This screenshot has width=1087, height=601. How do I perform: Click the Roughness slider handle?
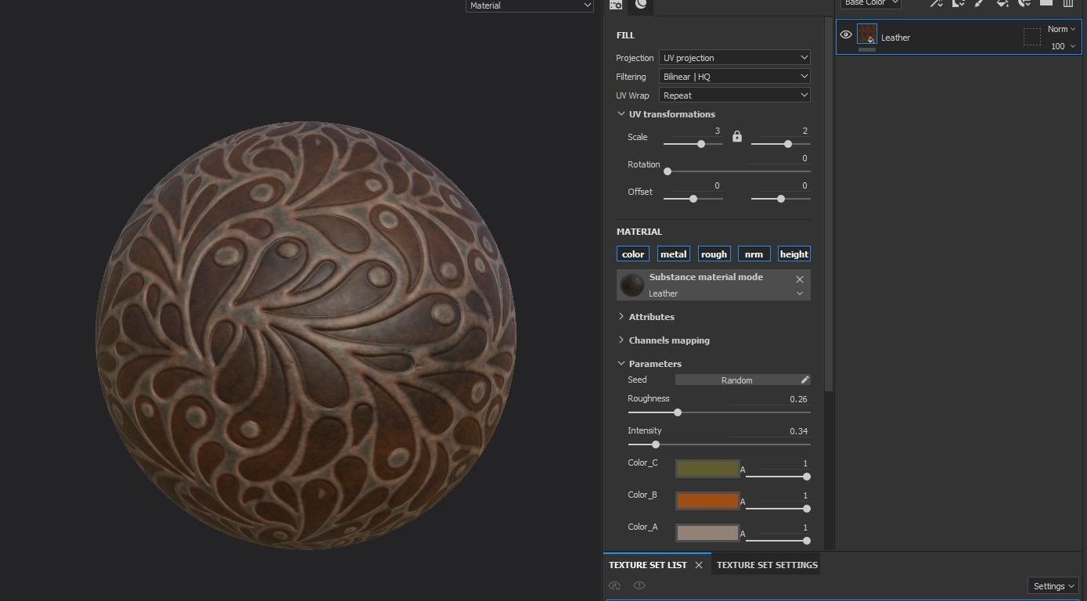click(x=678, y=412)
